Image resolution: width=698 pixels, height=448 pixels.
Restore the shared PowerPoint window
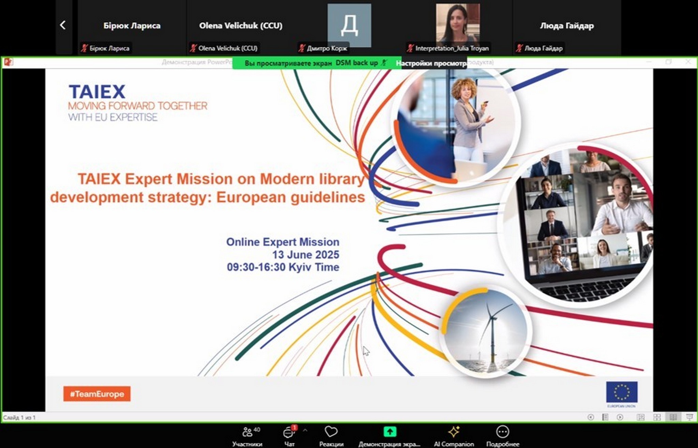pos(669,62)
